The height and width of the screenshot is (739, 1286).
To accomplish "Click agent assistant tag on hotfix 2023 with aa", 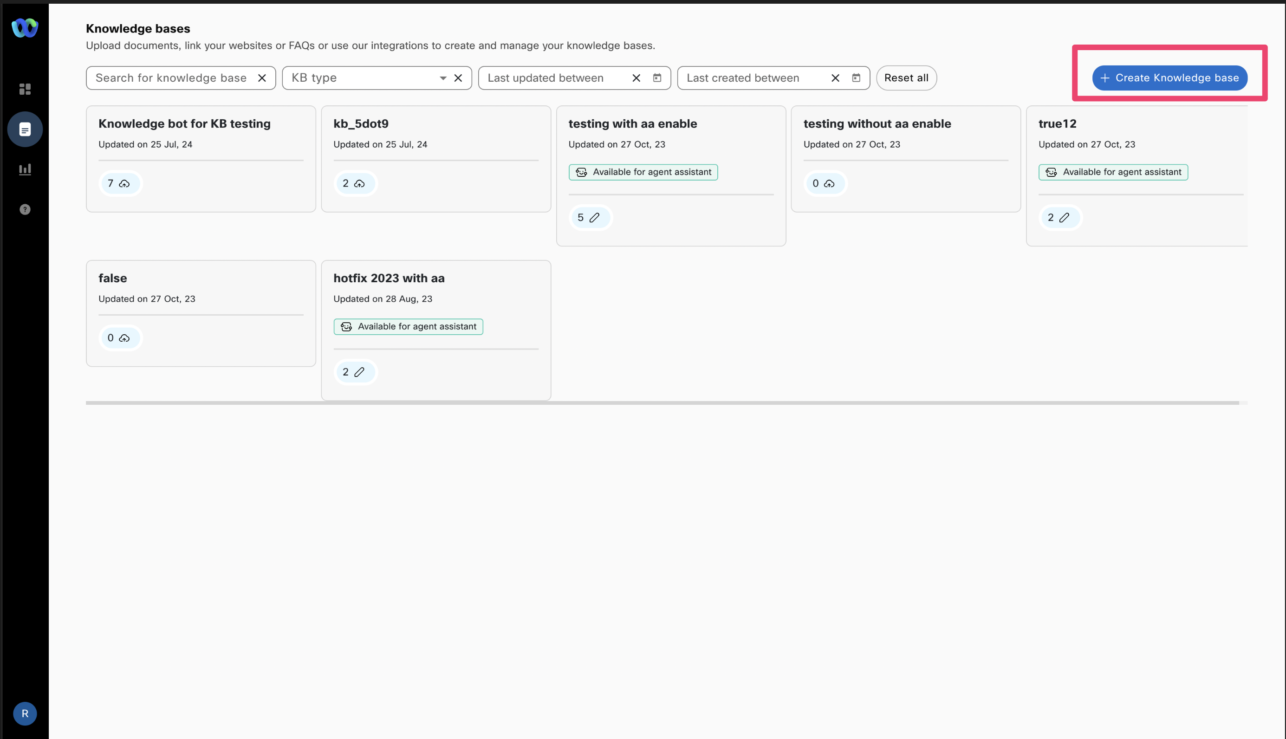I will [408, 326].
